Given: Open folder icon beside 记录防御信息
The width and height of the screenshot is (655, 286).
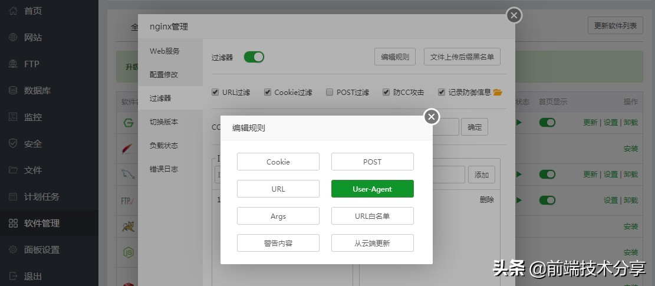Looking at the screenshot, I should 498,92.
